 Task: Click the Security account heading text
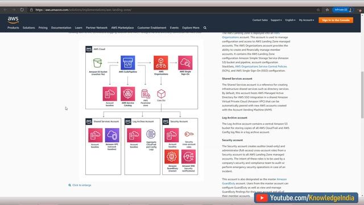(233, 141)
